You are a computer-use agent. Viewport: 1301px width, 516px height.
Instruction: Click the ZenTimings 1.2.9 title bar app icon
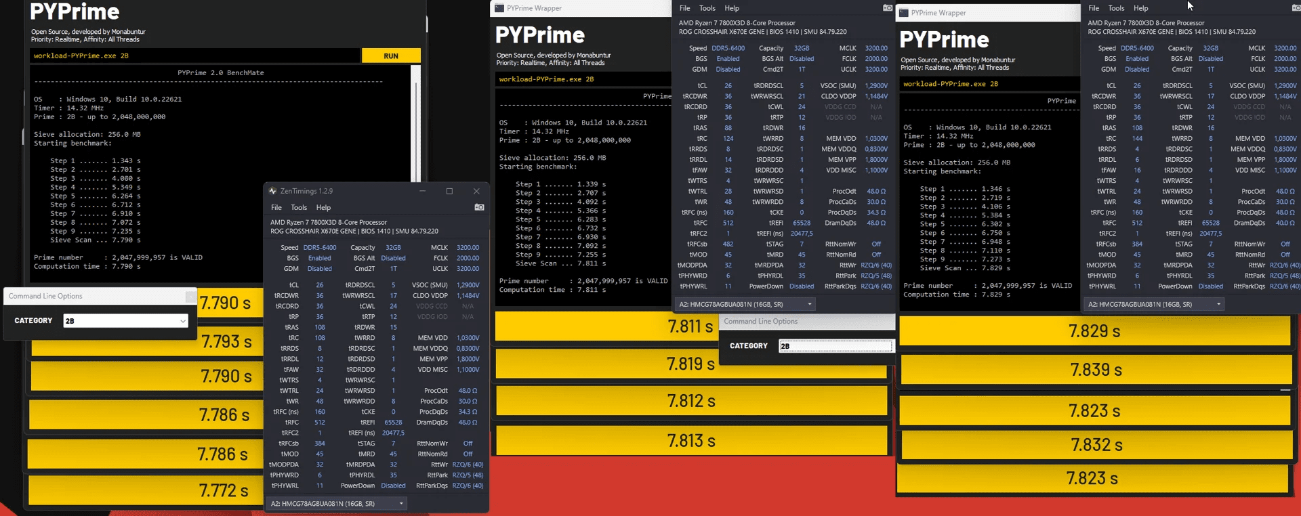tap(272, 191)
